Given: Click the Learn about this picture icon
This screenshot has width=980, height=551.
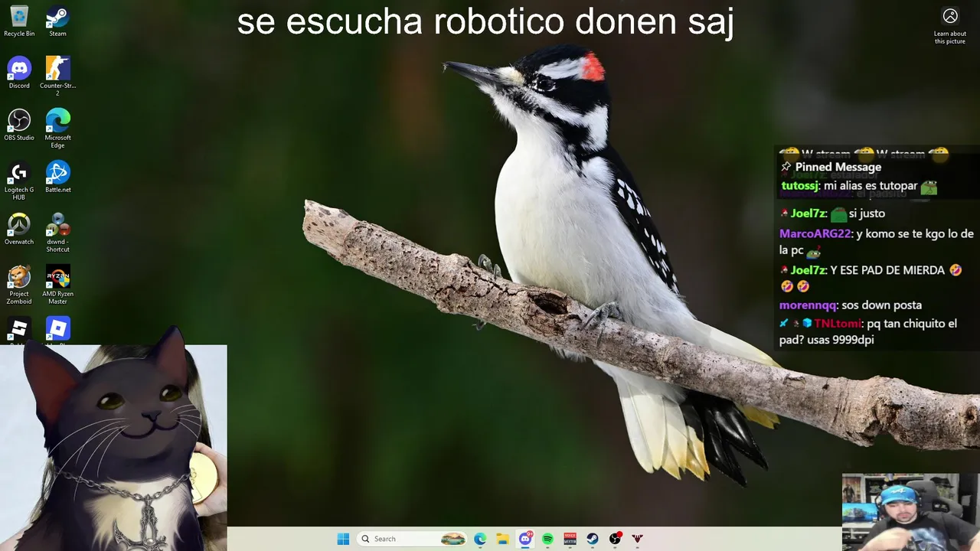Looking at the screenshot, I should 950,26.
